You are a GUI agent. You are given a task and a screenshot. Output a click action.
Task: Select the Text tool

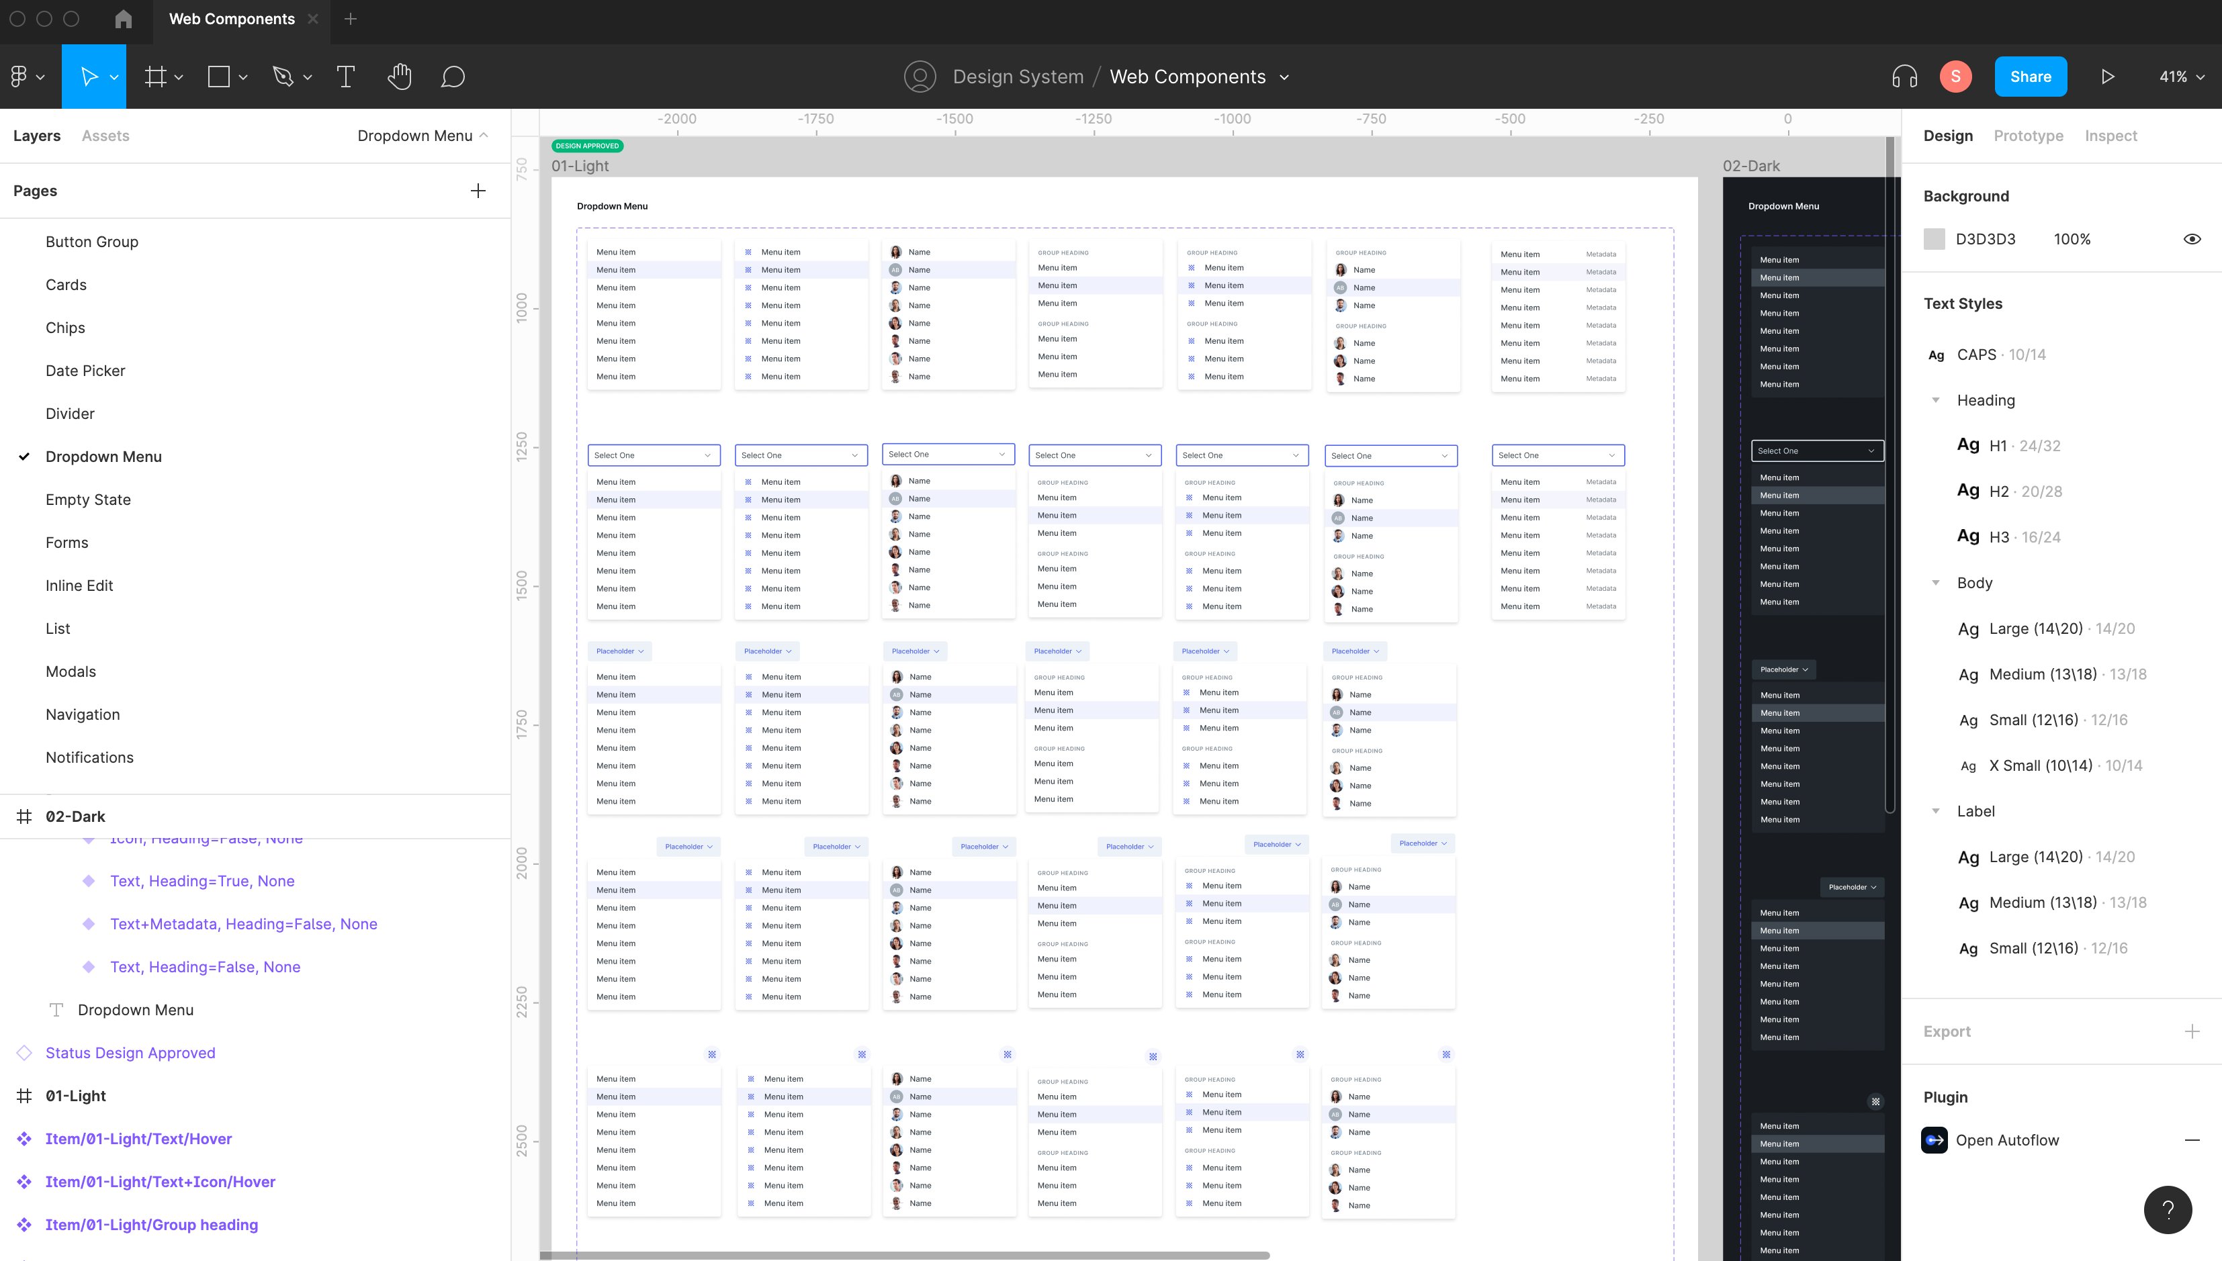click(x=346, y=77)
